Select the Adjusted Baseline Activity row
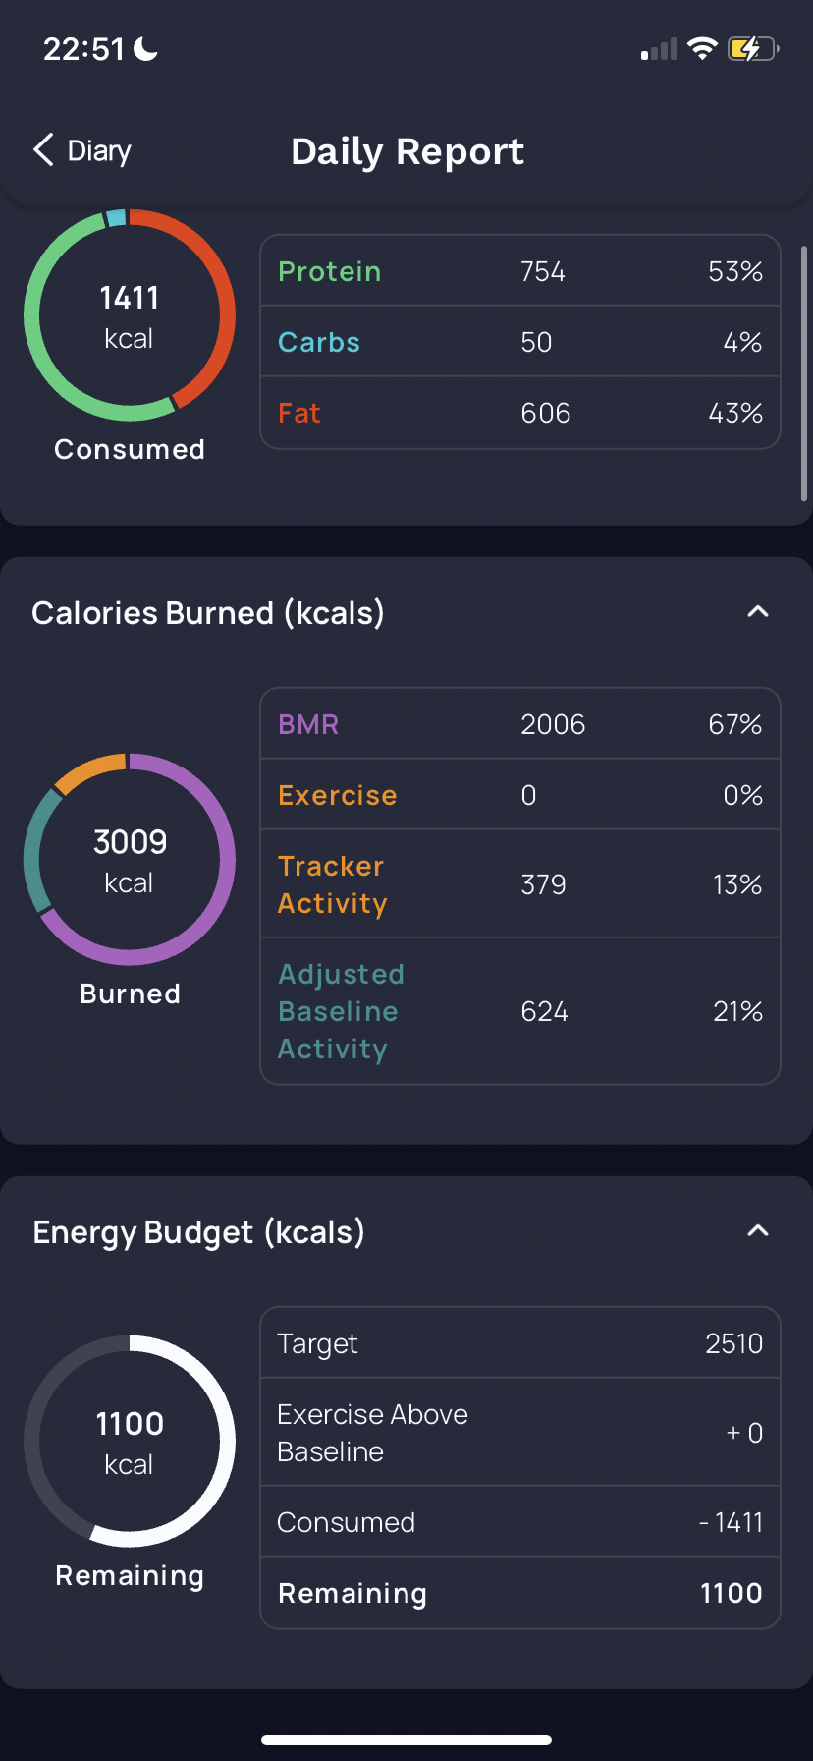 click(520, 1011)
